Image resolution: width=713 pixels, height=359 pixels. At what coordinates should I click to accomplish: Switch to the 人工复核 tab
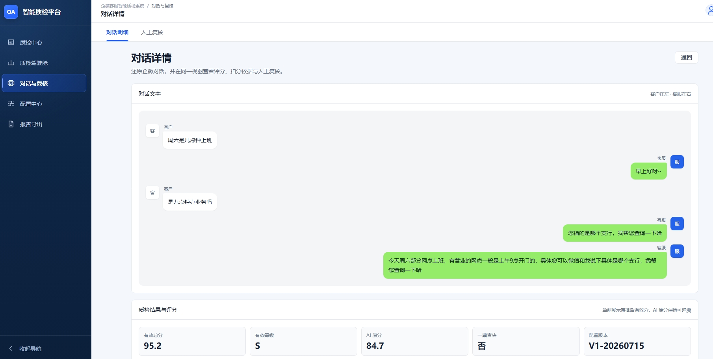pyautogui.click(x=152, y=32)
